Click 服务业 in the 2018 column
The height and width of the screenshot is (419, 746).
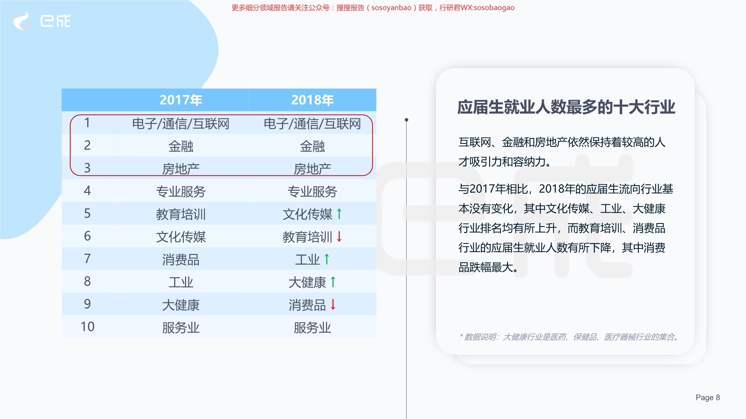(x=313, y=328)
